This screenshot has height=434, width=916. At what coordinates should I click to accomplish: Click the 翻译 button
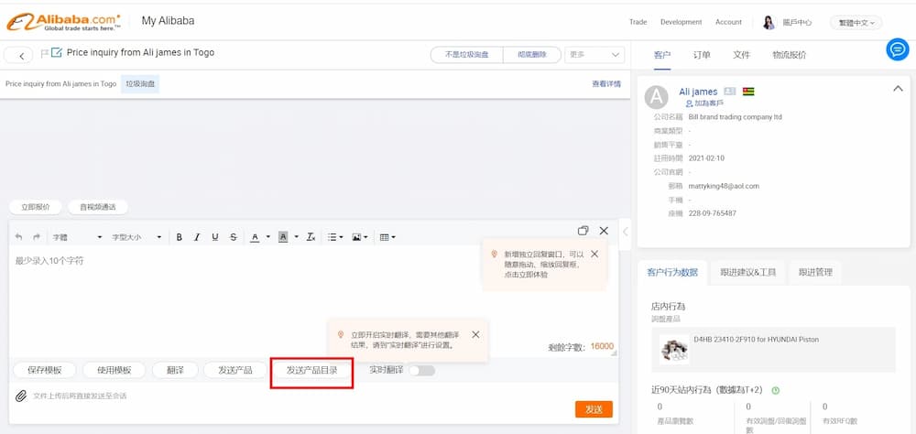point(175,370)
